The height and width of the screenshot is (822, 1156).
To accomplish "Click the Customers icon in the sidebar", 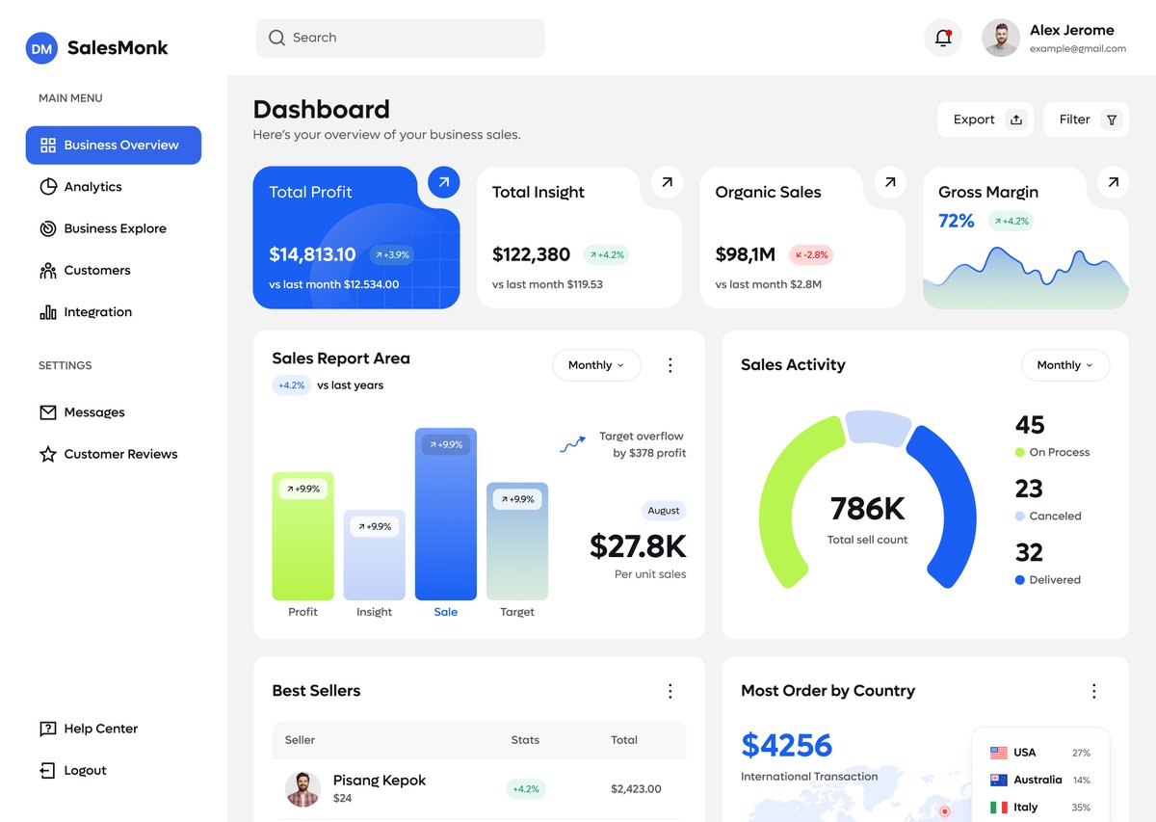I will tap(48, 270).
